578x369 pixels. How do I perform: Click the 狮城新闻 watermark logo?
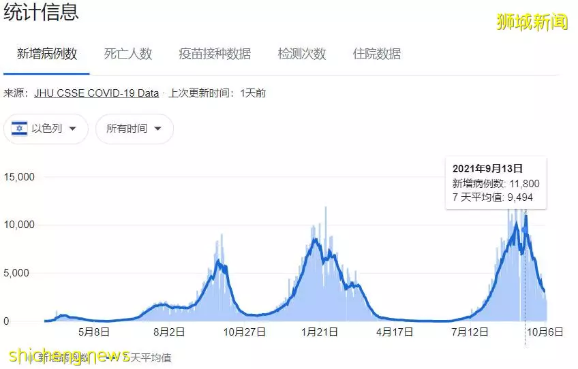point(532,22)
